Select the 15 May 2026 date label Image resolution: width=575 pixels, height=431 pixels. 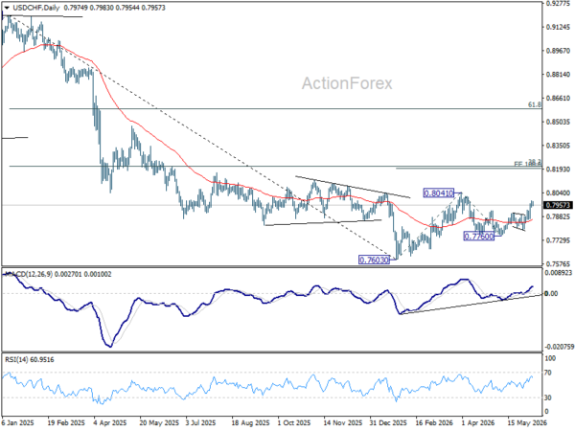(527, 423)
